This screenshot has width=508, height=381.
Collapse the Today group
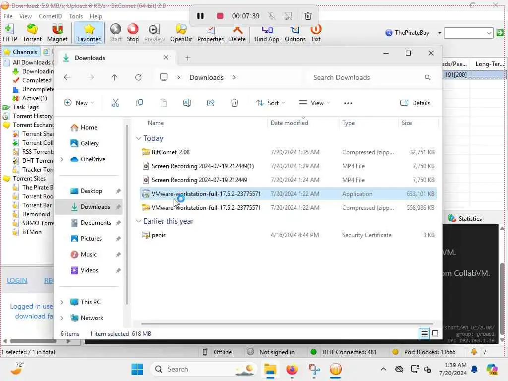138,138
